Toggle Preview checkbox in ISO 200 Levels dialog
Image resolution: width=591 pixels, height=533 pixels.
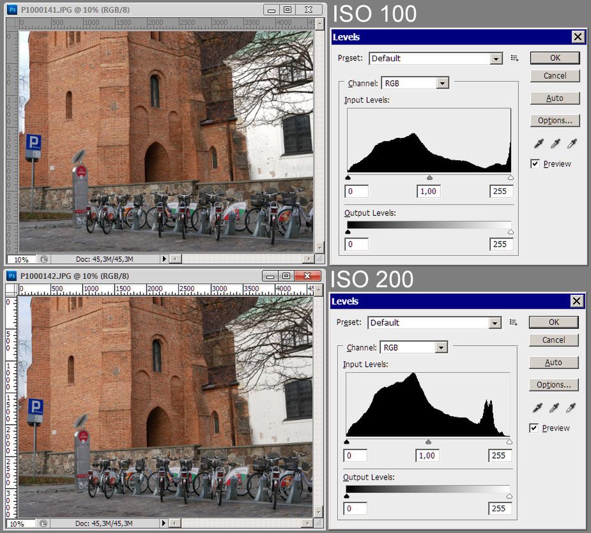[533, 428]
